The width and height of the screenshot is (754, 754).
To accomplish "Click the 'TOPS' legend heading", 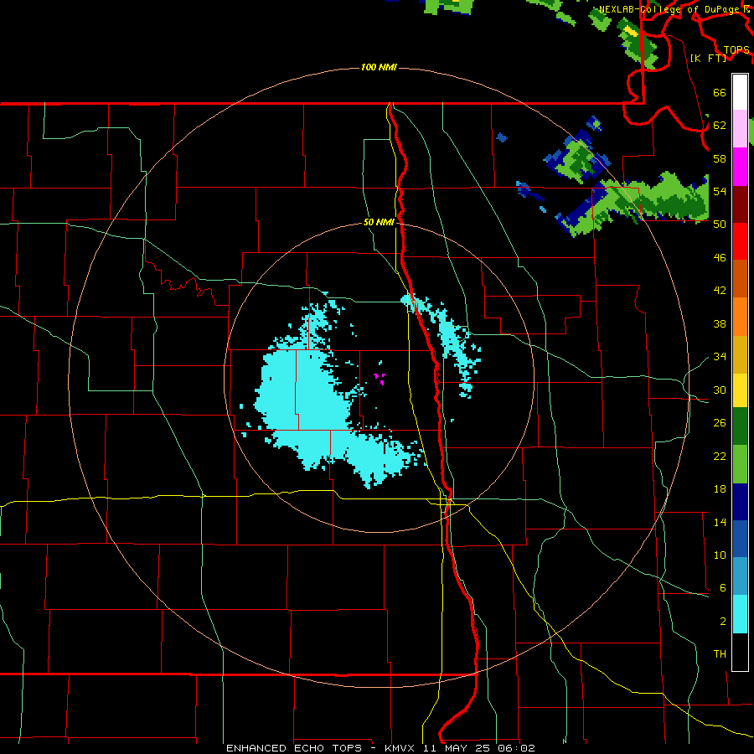I will 736,49.
